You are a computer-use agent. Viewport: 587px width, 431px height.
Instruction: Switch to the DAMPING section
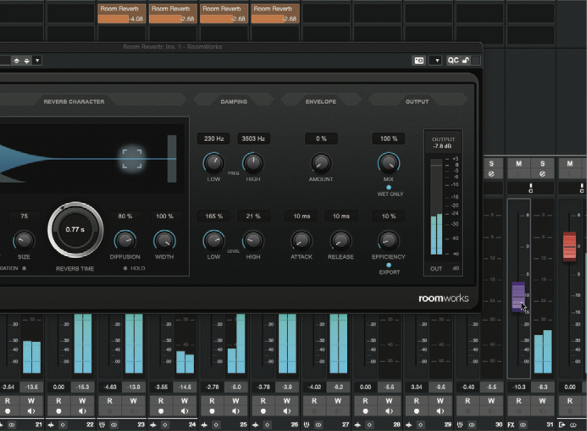[x=234, y=101]
